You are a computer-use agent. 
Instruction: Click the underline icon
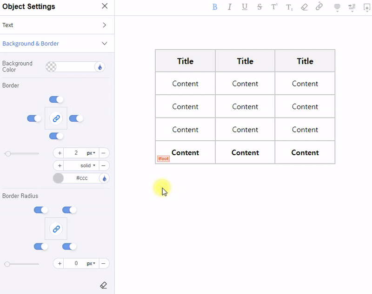[245, 7]
